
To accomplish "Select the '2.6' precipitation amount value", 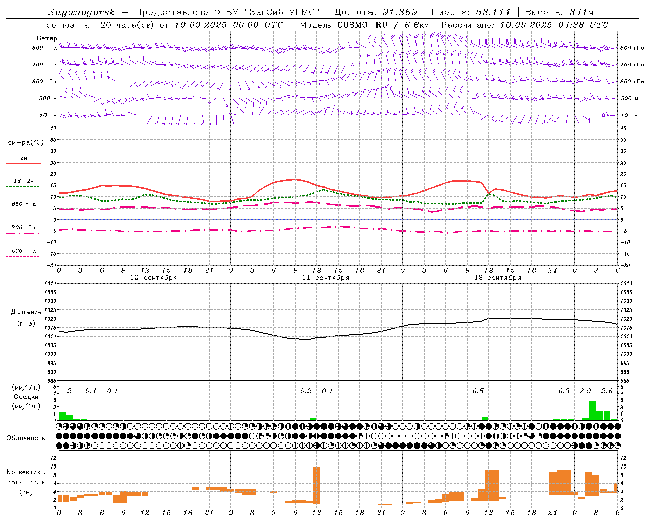I will coord(607,391).
